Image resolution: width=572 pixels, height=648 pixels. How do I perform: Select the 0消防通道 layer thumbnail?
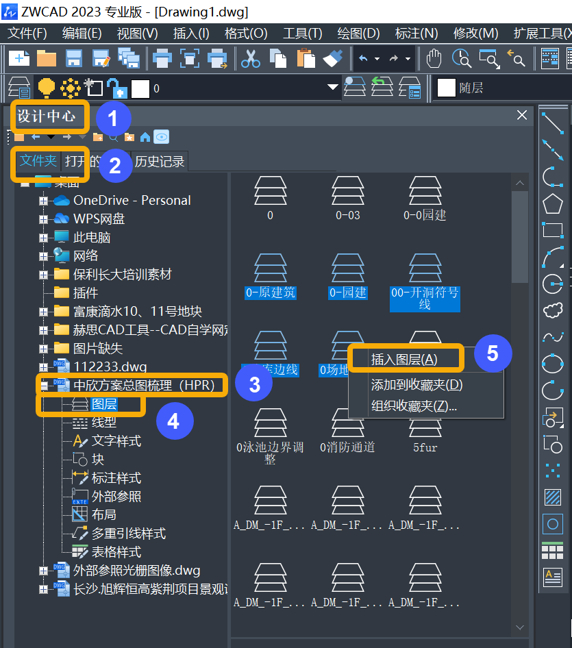347,432
